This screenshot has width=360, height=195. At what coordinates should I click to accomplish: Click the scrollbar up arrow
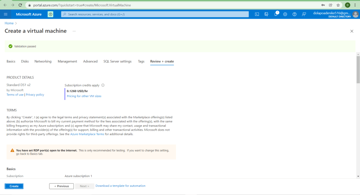tap(358, 54)
